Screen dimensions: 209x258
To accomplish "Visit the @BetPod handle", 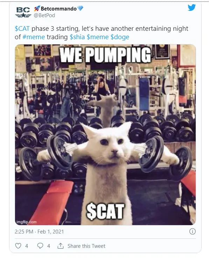I will coord(44,15).
